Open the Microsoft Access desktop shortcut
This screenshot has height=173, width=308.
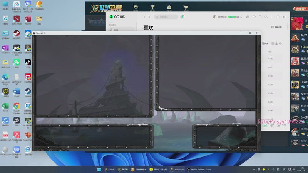pyautogui.click(x=28, y=20)
